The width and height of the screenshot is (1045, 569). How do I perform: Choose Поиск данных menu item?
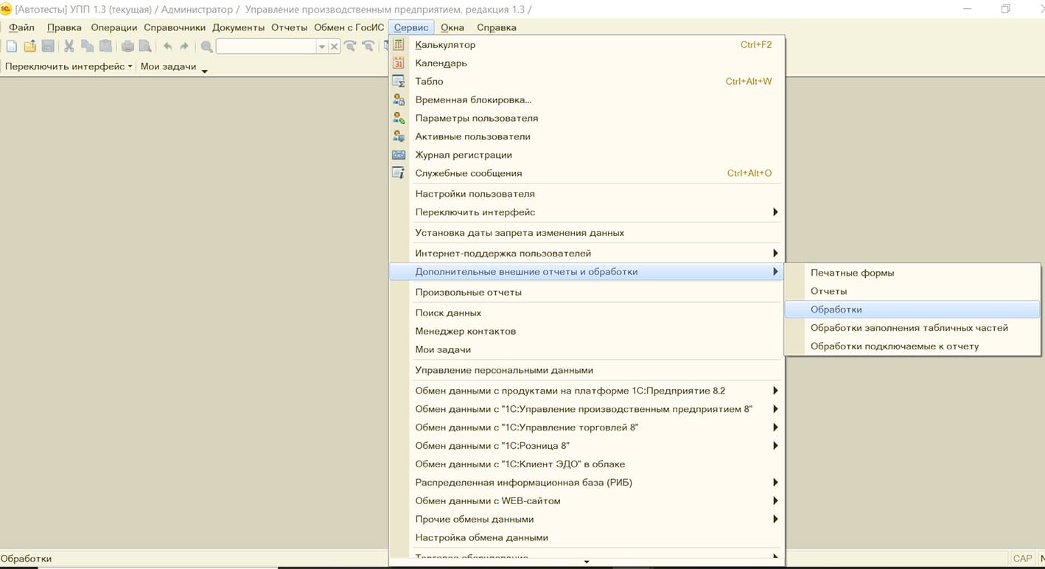[587, 313]
